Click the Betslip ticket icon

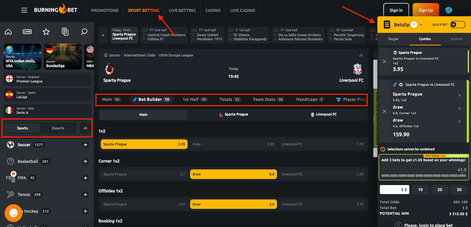pos(387,25)
